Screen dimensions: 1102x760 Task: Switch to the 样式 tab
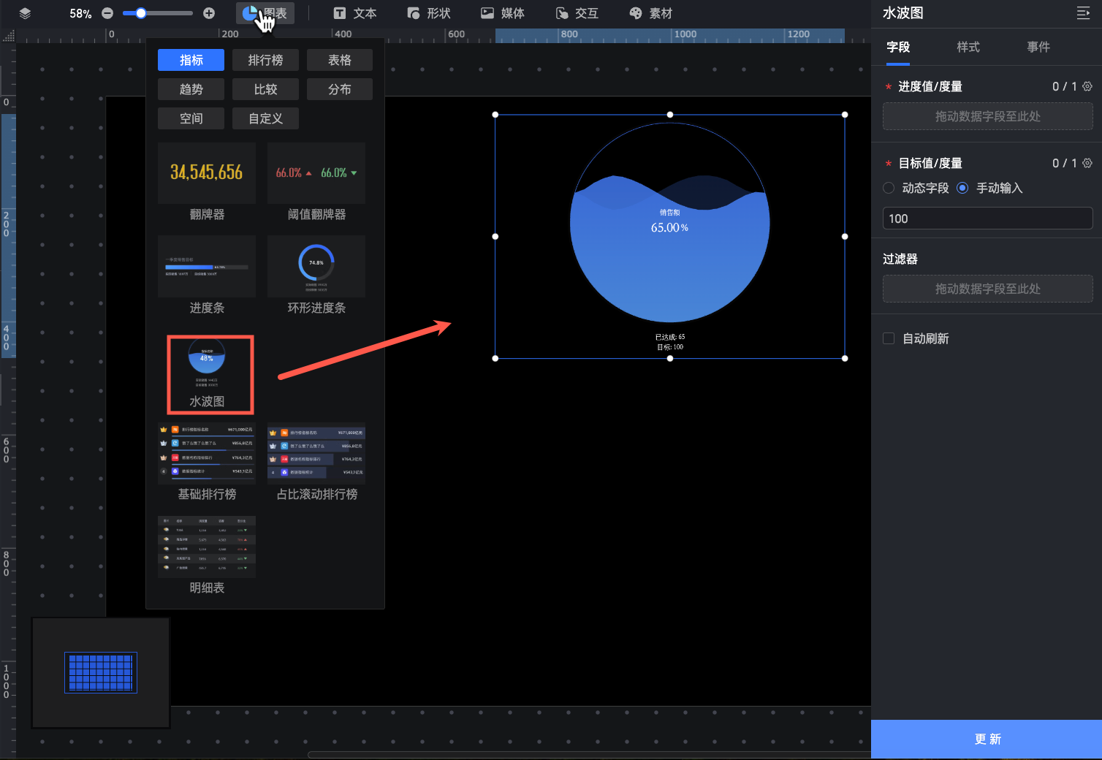point(968,47)
